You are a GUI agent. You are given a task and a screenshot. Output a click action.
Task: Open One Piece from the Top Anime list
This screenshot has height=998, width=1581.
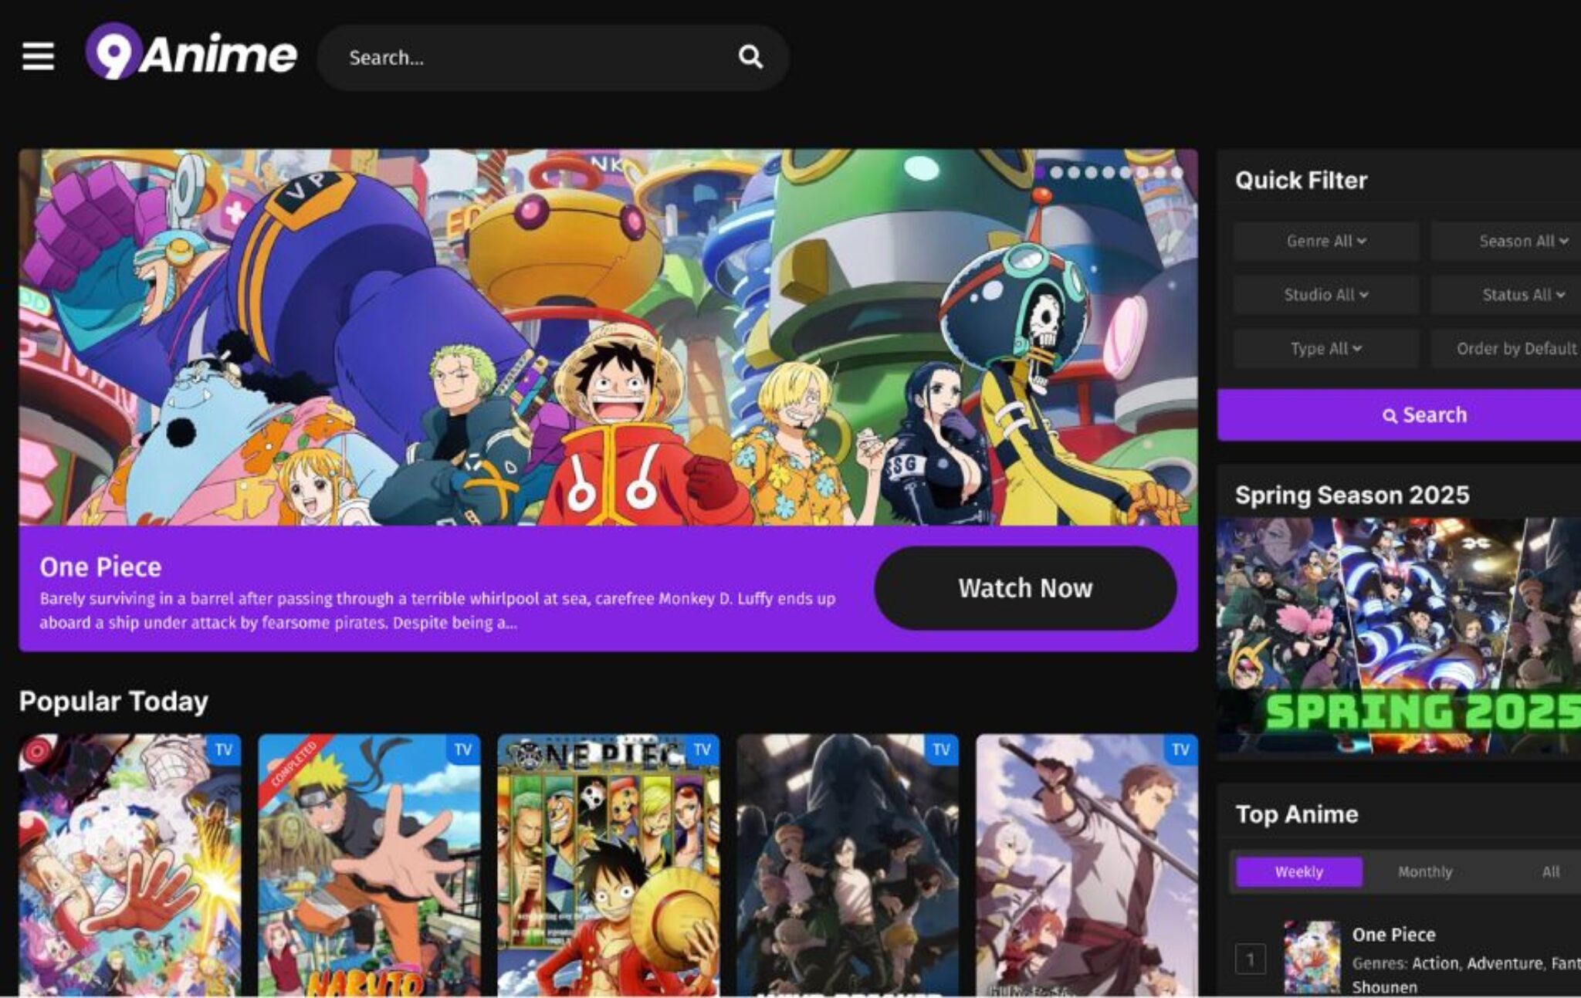(x=1394, y=934)
